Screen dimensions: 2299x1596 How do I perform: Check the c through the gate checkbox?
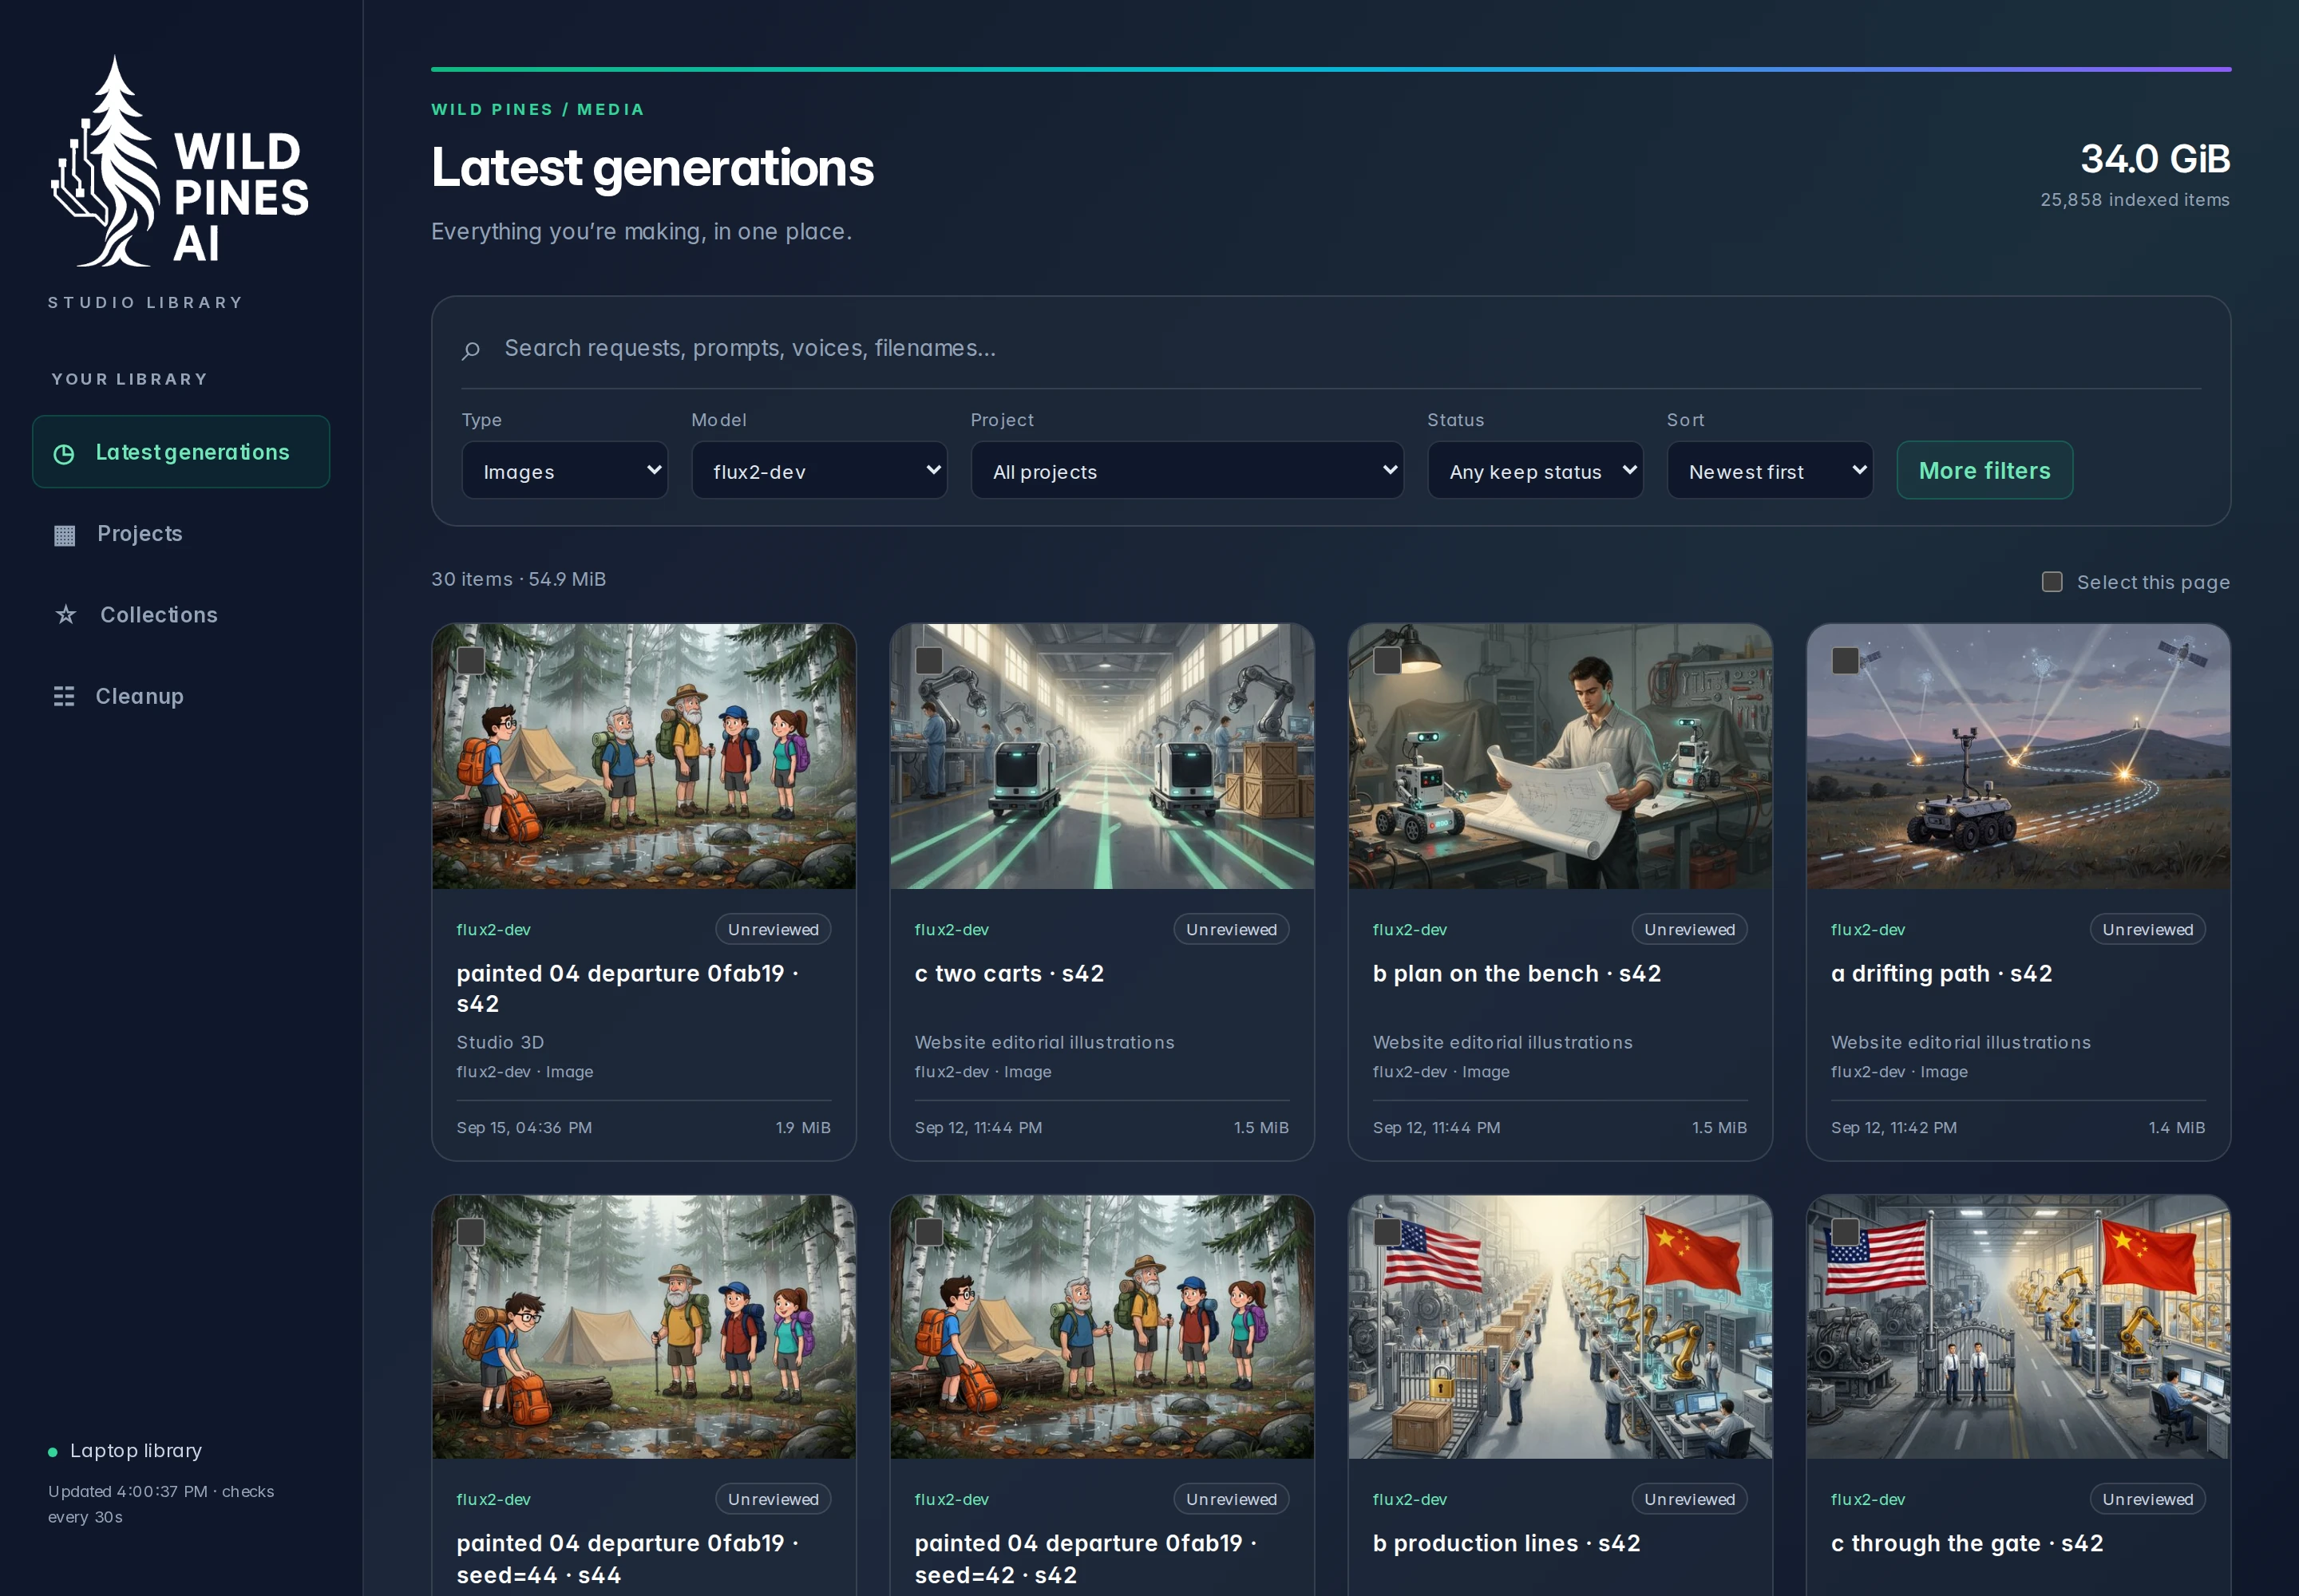pyautogui.click(x=1846, y=1231)
